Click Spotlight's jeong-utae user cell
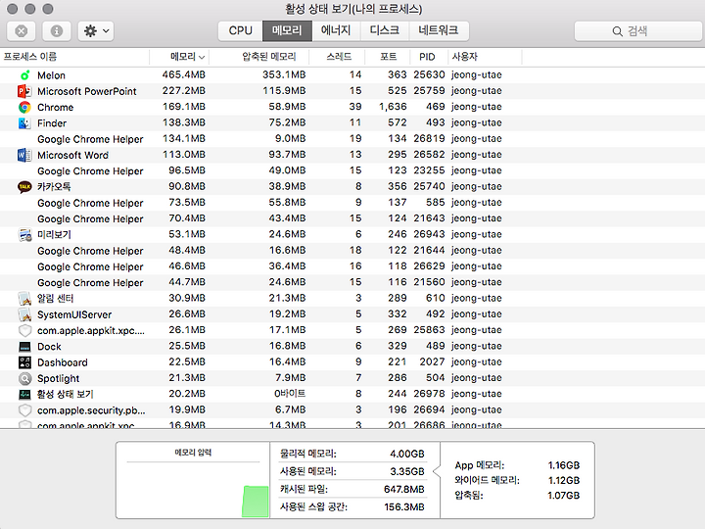The image size is (705, 529). [477, 378]
